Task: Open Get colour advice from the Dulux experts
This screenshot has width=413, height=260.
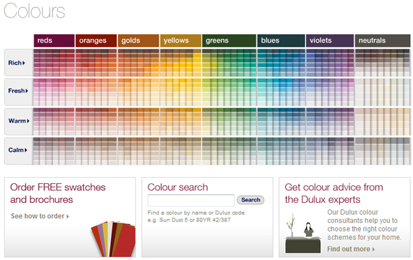Action: (334, 193)
